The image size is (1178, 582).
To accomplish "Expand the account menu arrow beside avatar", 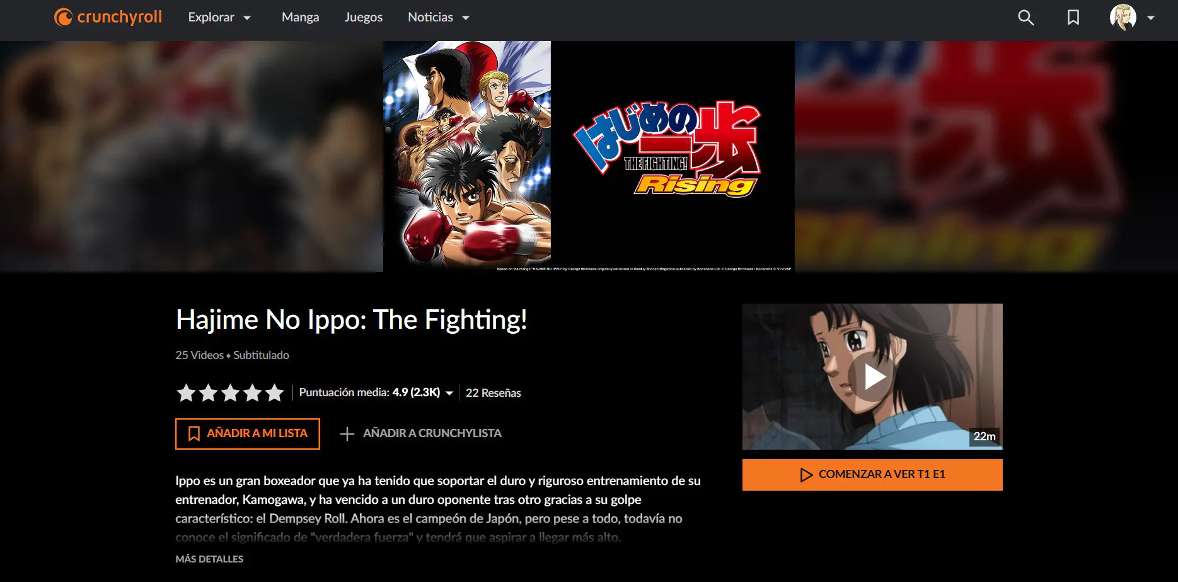I will point(1151,18).
